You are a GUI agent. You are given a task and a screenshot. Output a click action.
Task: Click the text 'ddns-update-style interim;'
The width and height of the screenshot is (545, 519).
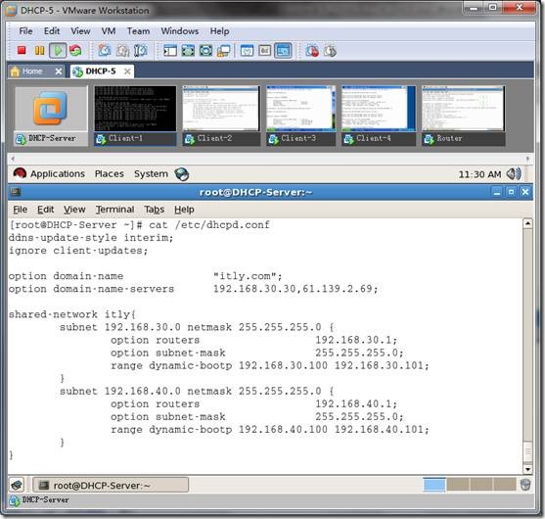click(x=91, y=238)
